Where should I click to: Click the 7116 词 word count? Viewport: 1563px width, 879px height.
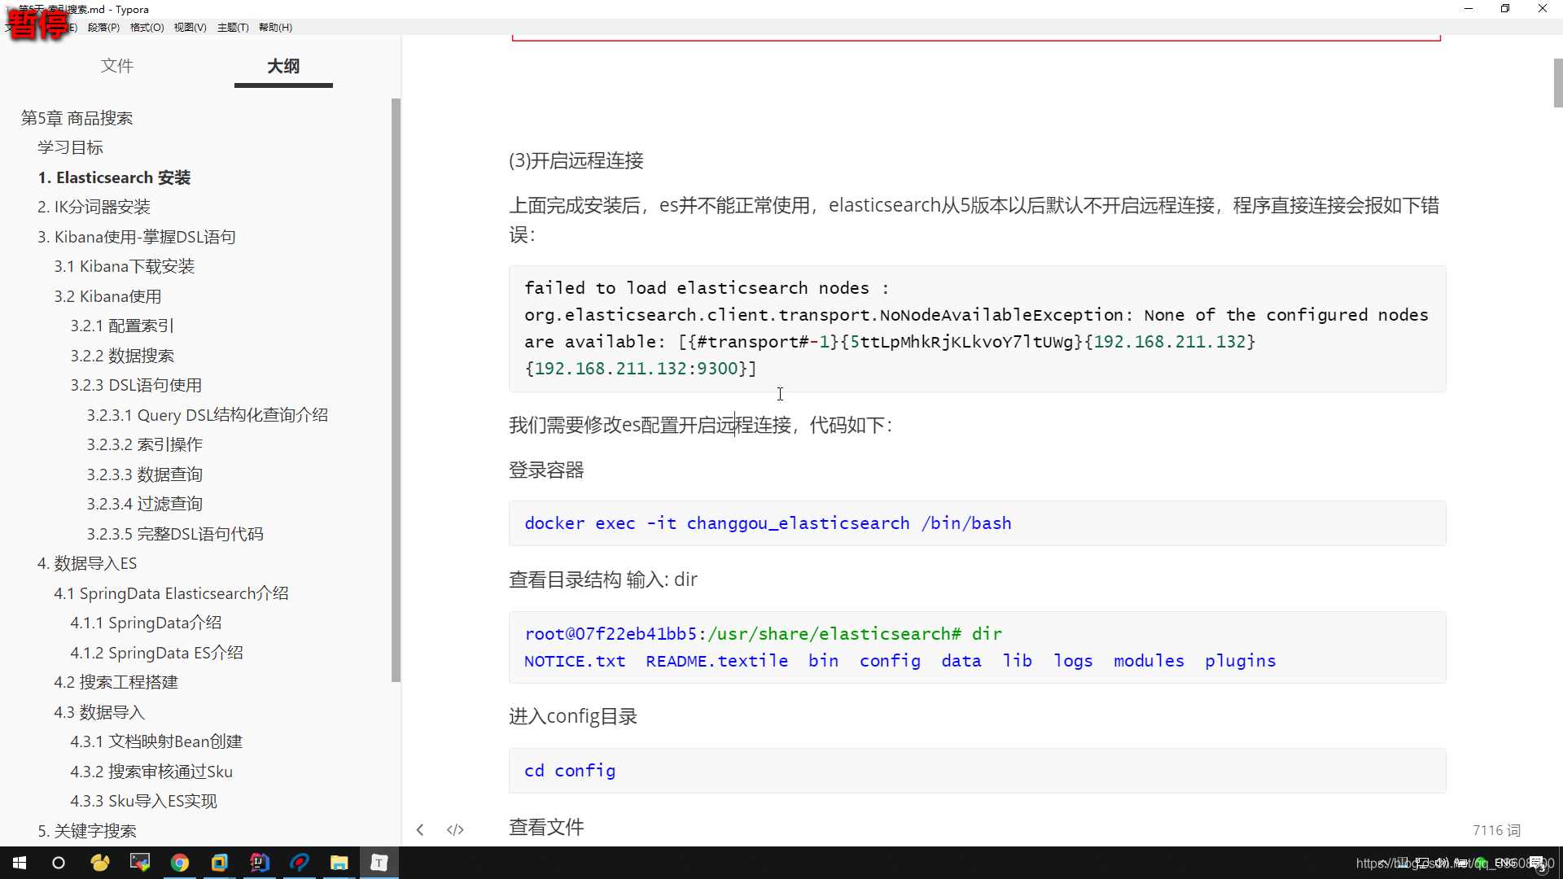[x=1496, y=830]
